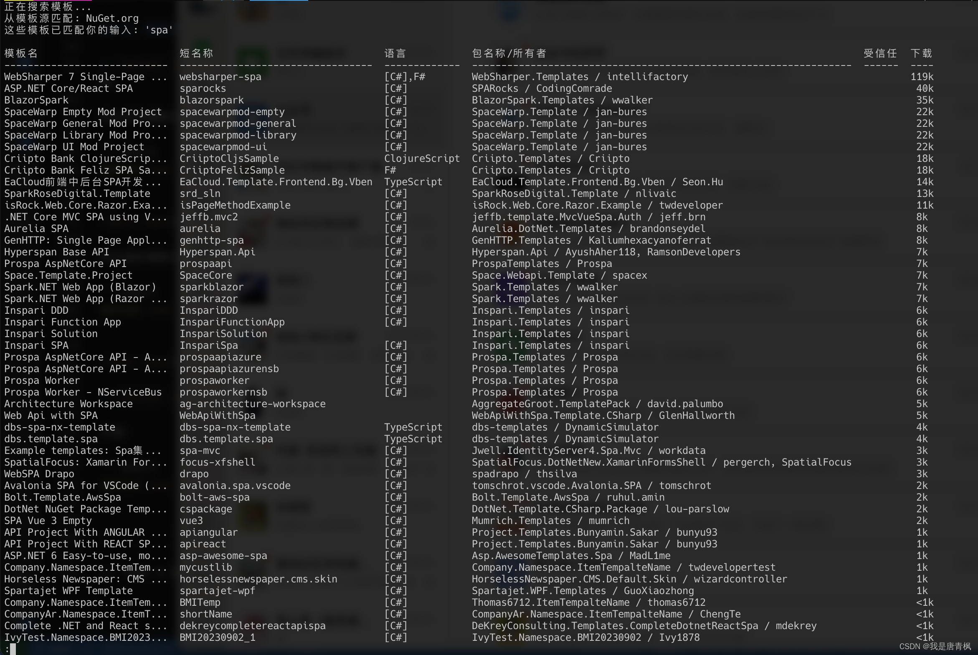
Task: Click the ClojureScript language entry
Action: pyautogui.click(x=421, y=159)
